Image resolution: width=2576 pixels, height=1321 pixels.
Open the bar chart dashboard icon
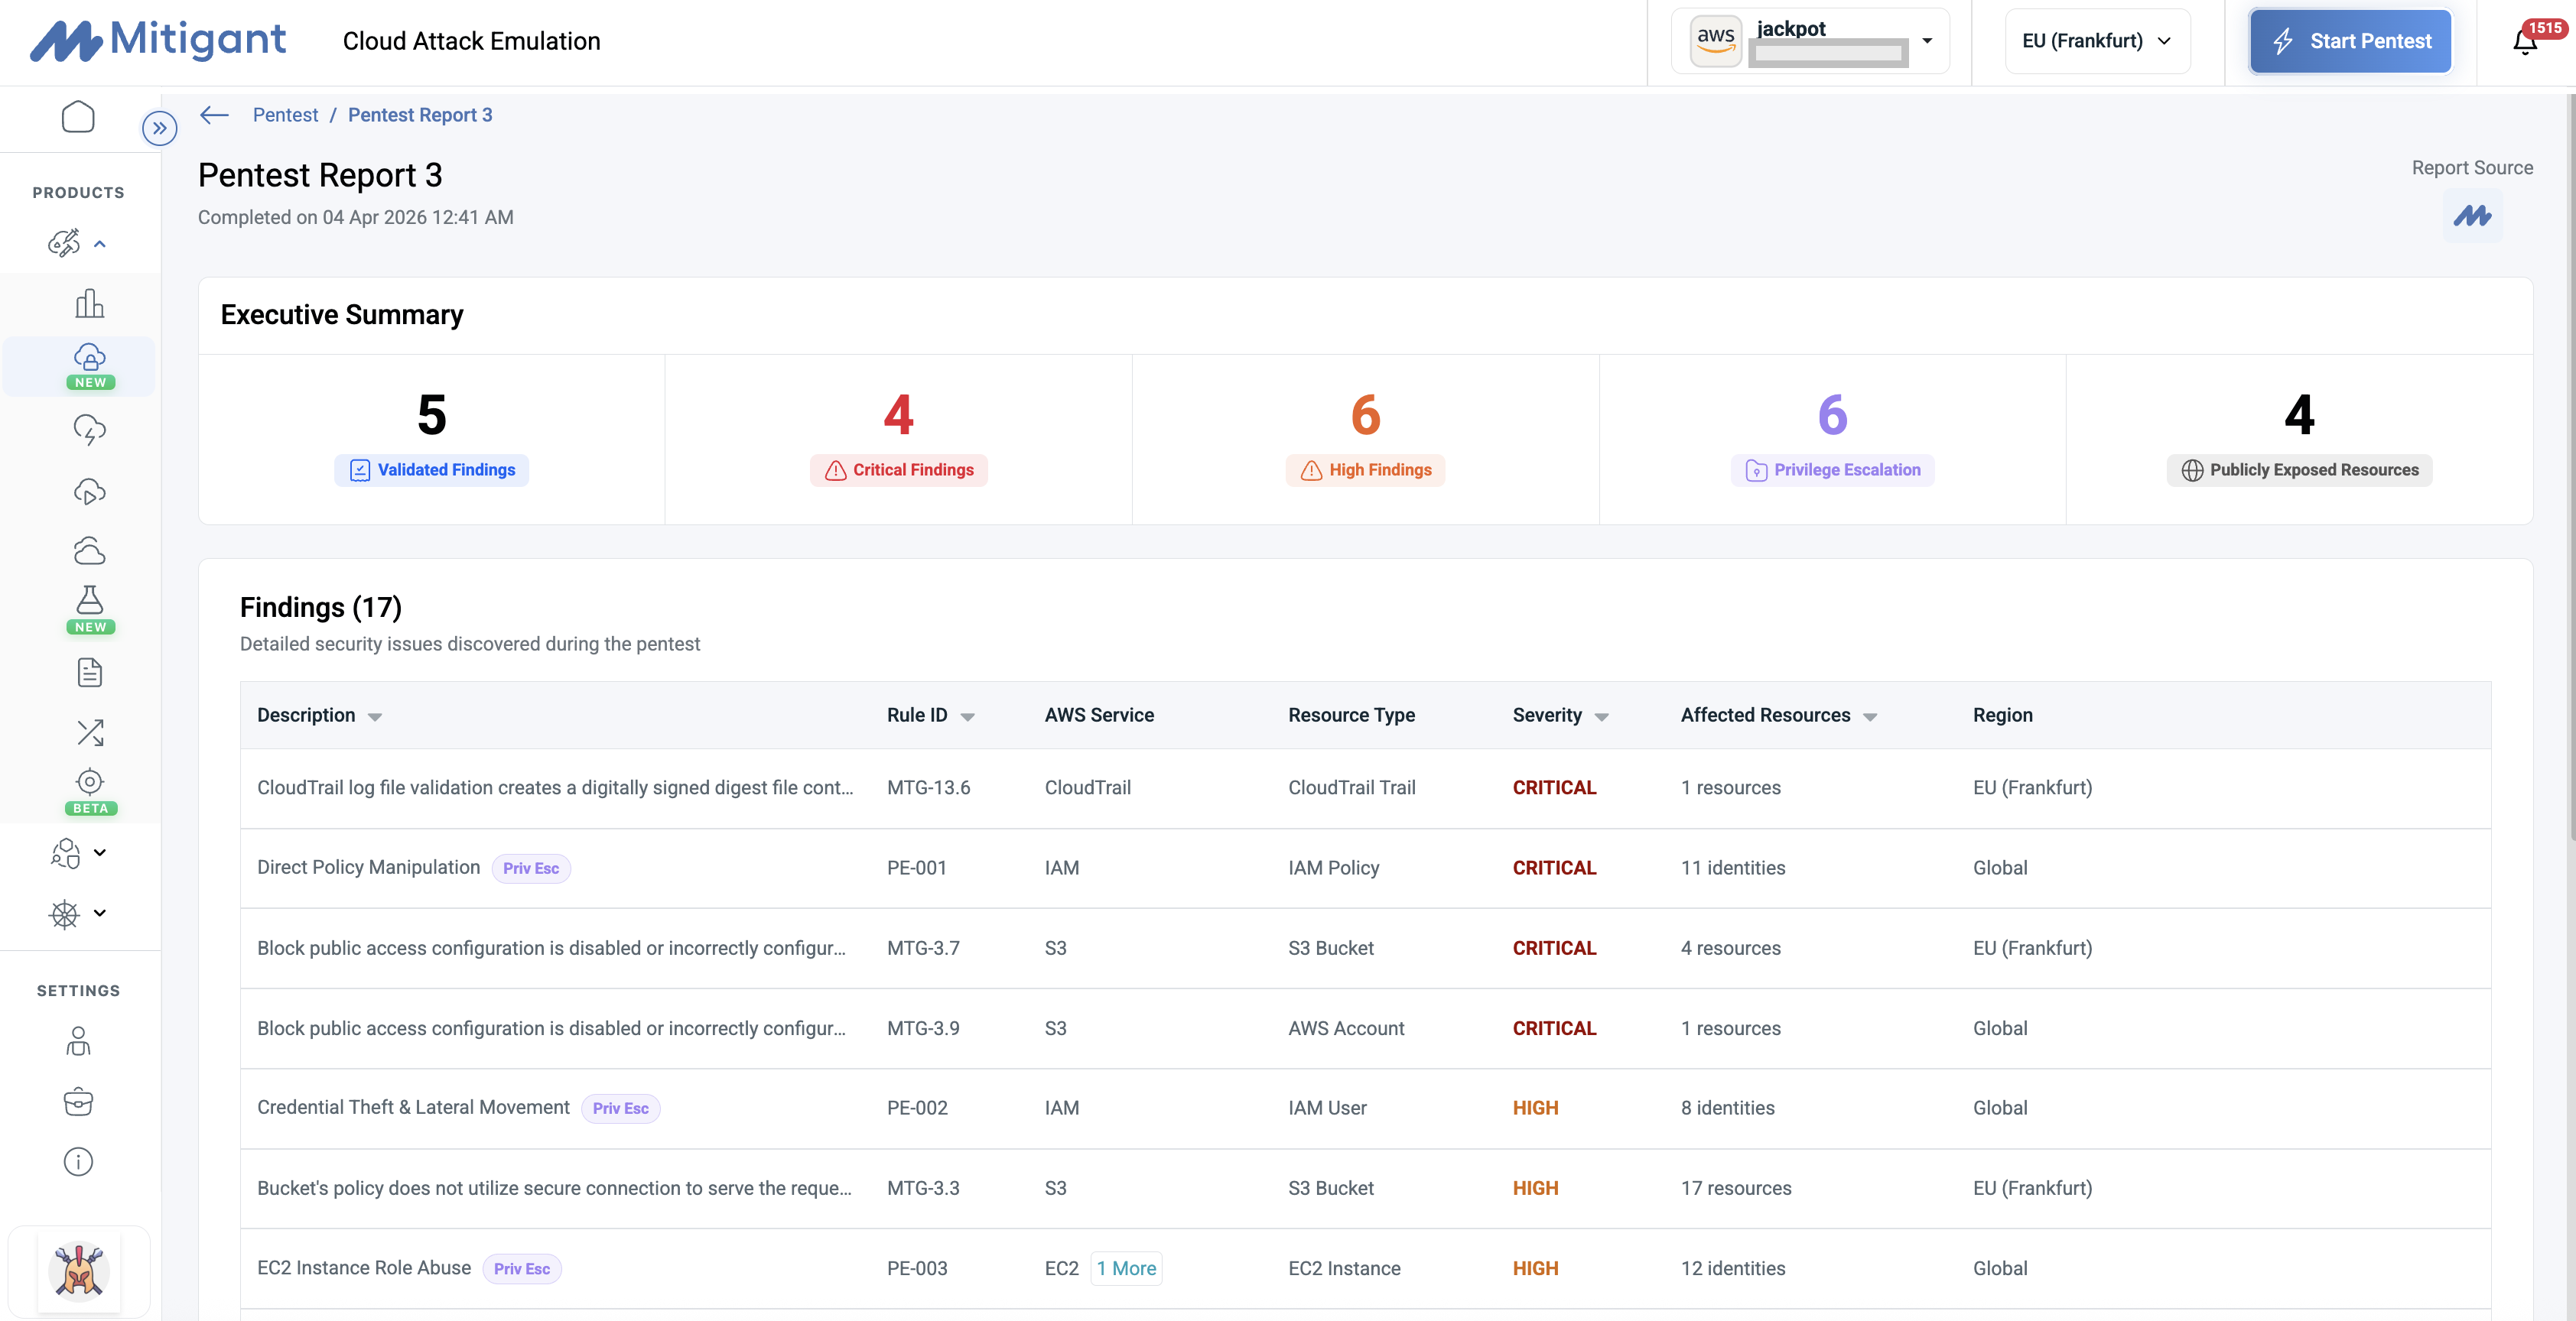(x=89, y=303)
